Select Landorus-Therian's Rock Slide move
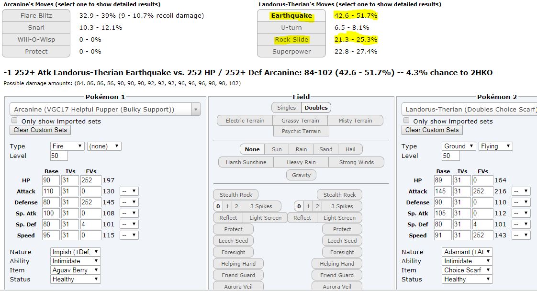 click(x=291, y=39)
